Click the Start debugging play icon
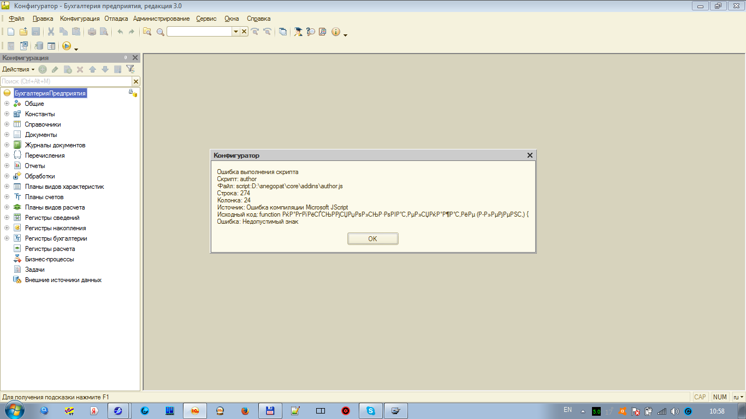 pyautogui.click(x=66, y=46)
